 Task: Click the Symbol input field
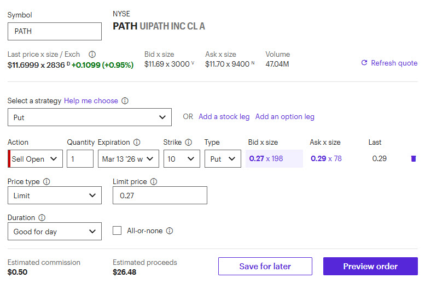tap(55, 31)
